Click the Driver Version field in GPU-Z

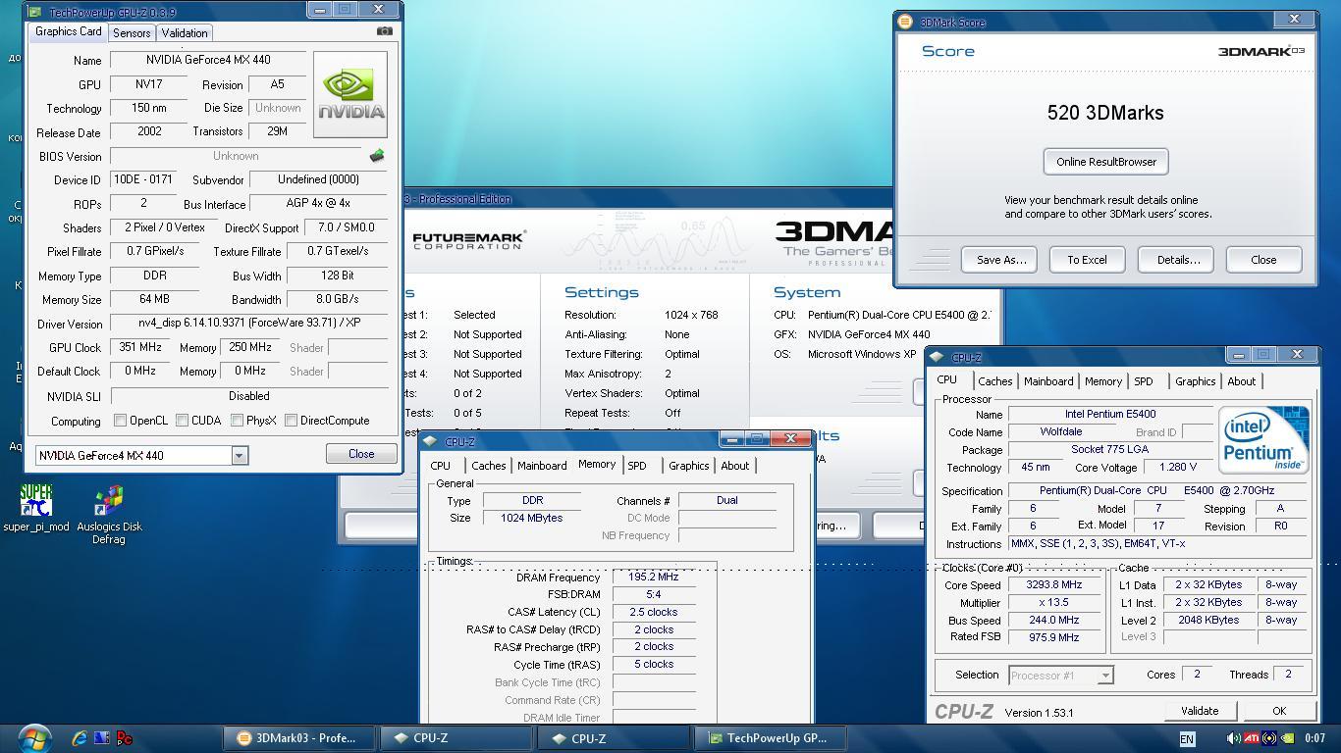248,324
